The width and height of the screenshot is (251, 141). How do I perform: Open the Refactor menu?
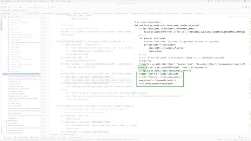click(42, 1)
